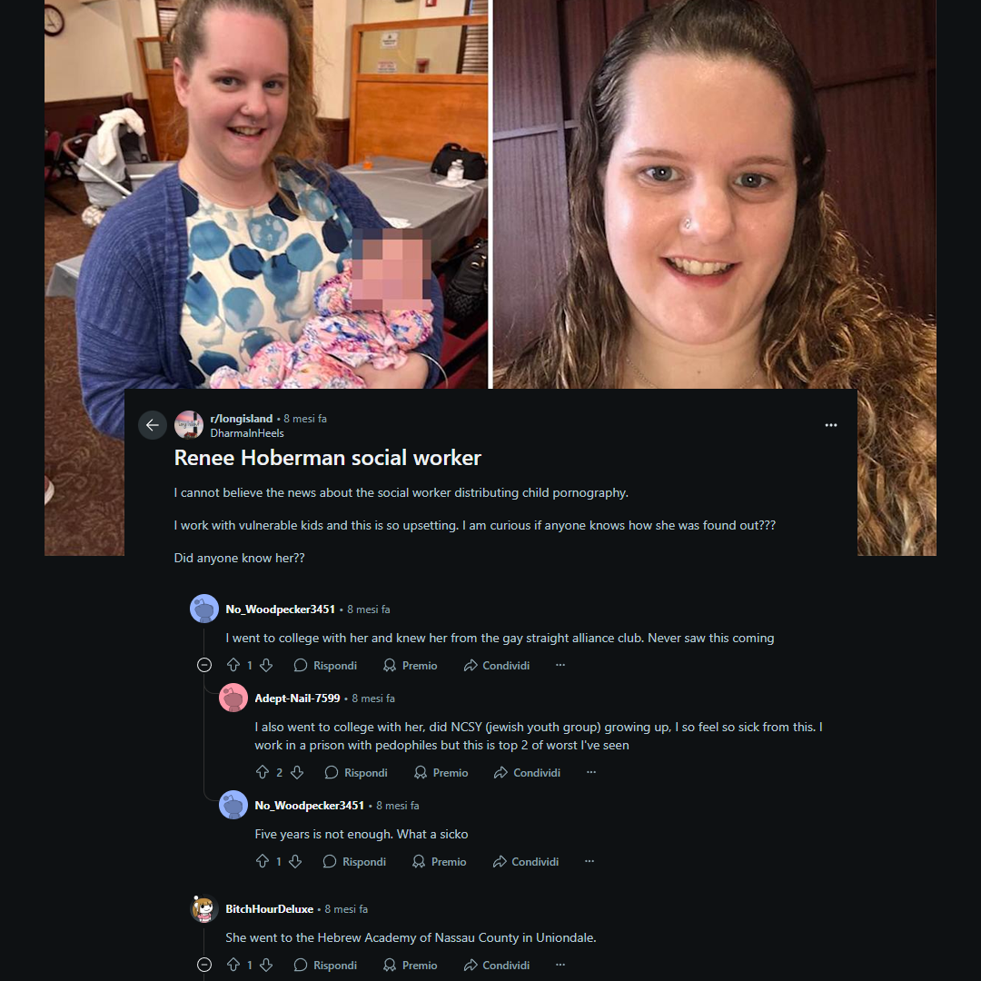Screen dimensions: 981x981
Task: Open r/longisland community avatar
Action: pos(188,425)
